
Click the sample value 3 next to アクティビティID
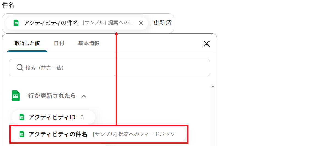click(x=82, y=117)
